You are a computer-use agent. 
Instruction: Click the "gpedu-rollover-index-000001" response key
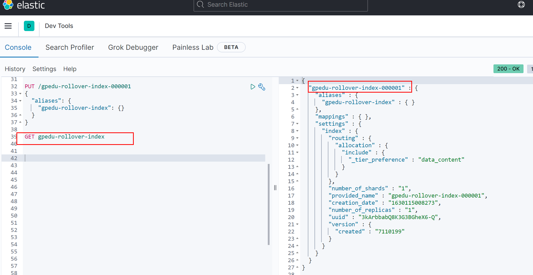[x=357, y=88]
